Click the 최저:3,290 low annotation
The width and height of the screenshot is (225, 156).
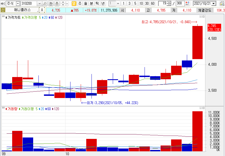pos(110,103)
